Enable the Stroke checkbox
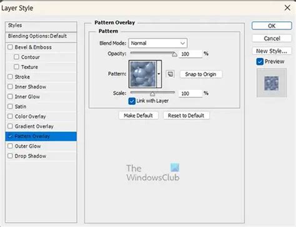The height and width of the screenshot is (227, 296). coord(10,77)
